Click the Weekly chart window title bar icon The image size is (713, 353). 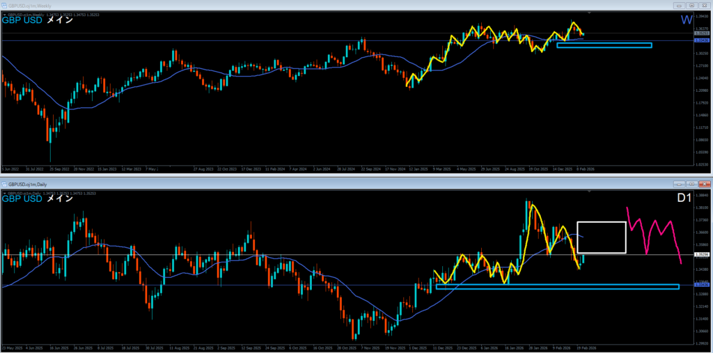point(5,5)
